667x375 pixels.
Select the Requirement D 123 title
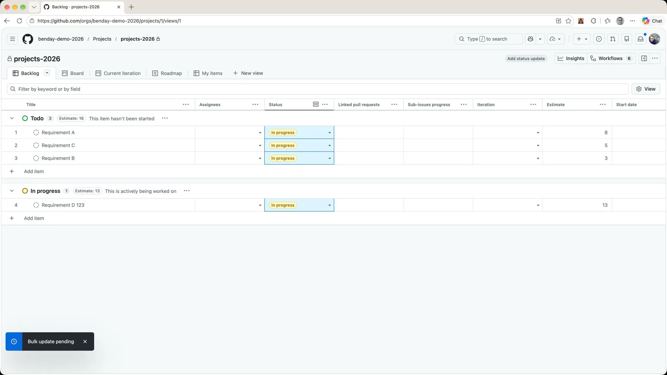63,205
